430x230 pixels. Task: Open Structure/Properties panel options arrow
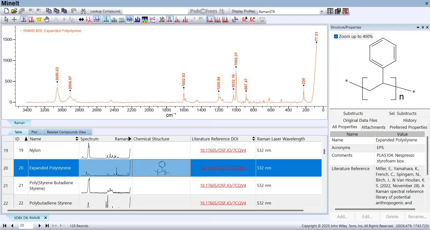click(x=418, y=28)
